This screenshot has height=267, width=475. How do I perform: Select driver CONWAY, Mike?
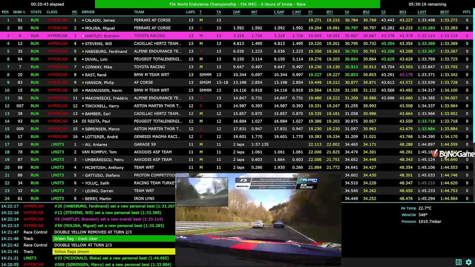[x=99, y=67]
